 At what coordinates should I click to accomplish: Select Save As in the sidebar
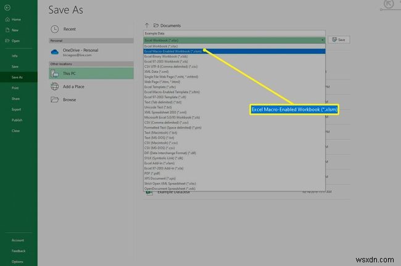click(x=19, y=77)
